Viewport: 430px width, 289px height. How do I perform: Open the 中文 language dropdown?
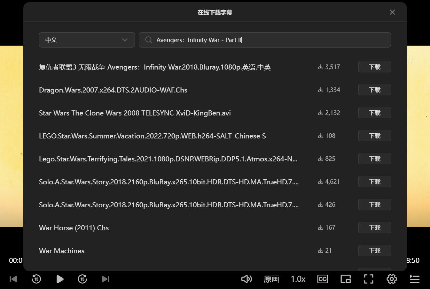(87, 40)
